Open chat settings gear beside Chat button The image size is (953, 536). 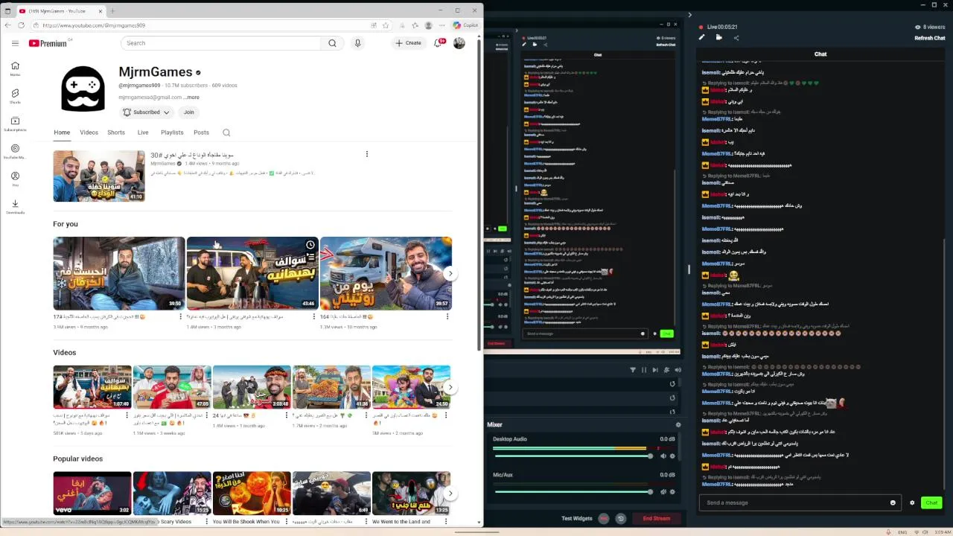click(x=912, y=502)
